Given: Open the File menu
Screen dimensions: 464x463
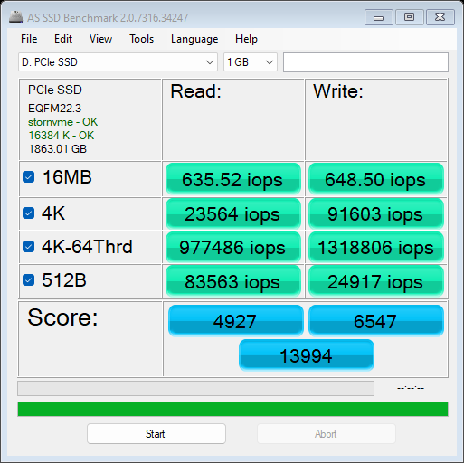Looking at the screenshot, I should point(29,39).
